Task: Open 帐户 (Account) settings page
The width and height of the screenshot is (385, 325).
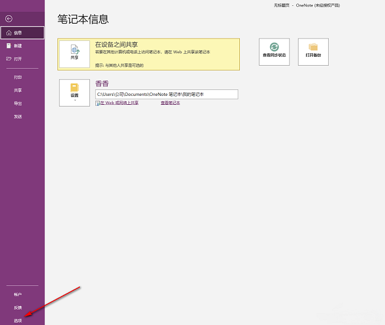Action: [18, 294]
